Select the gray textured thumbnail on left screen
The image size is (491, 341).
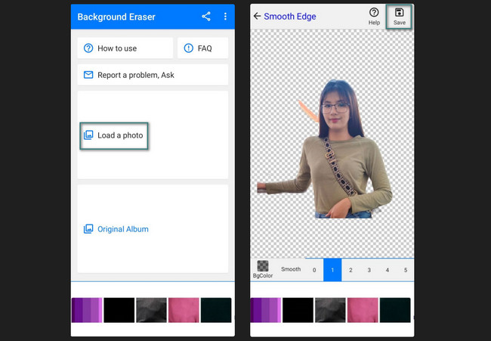(x=151, y=310)
